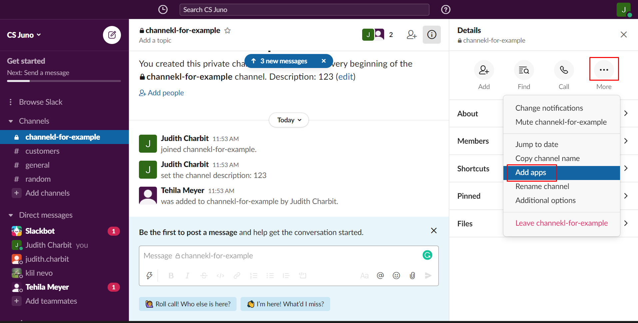The image size is (638, 323).
Task: Attach a file with the paperclip icon
Action: coord(412,276)
